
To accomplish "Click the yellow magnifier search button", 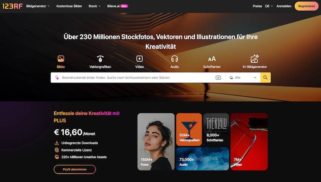I will pyautogui.click(x=266, y=78).
